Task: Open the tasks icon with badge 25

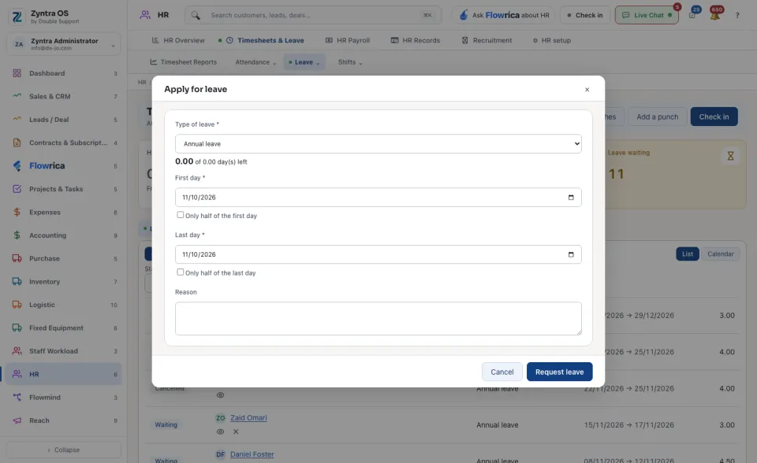Action: click(x=693, y=15)
